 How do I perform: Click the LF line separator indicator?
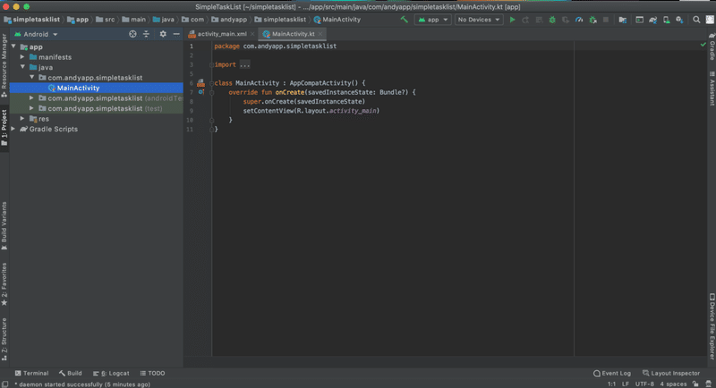pos(625,384)
